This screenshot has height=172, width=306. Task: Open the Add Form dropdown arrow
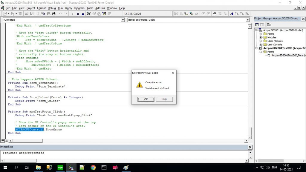coord(16,14)
